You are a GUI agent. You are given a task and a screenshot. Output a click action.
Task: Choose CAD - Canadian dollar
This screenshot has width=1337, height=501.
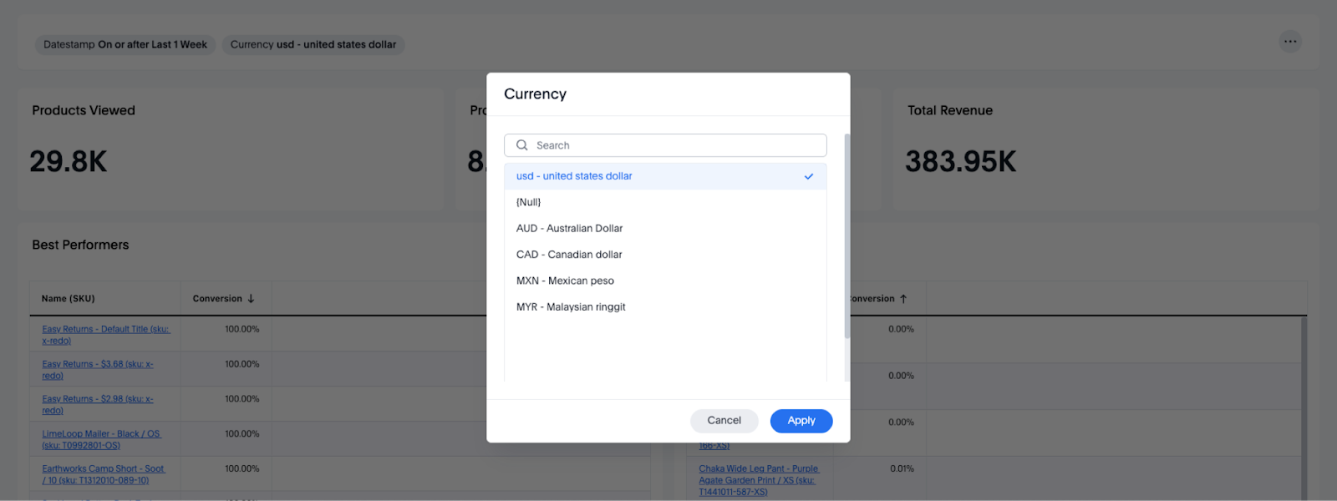(569, 255)
